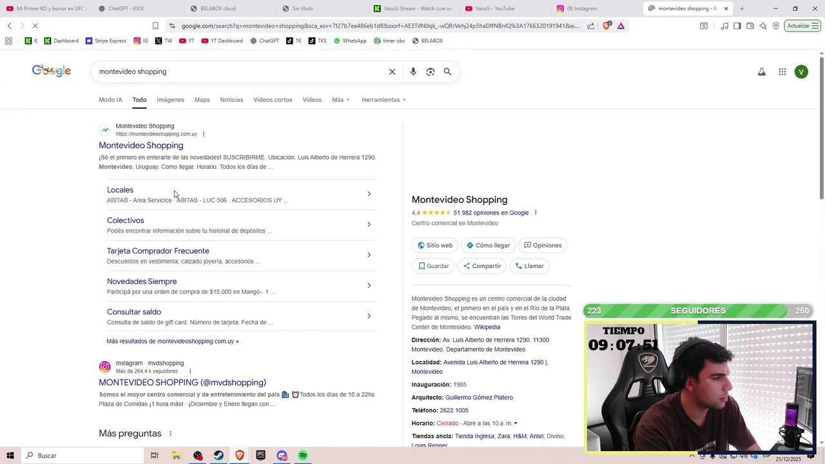Open Windows Start menu
Screen dimensions: 825x464
(x=10, y=456)
